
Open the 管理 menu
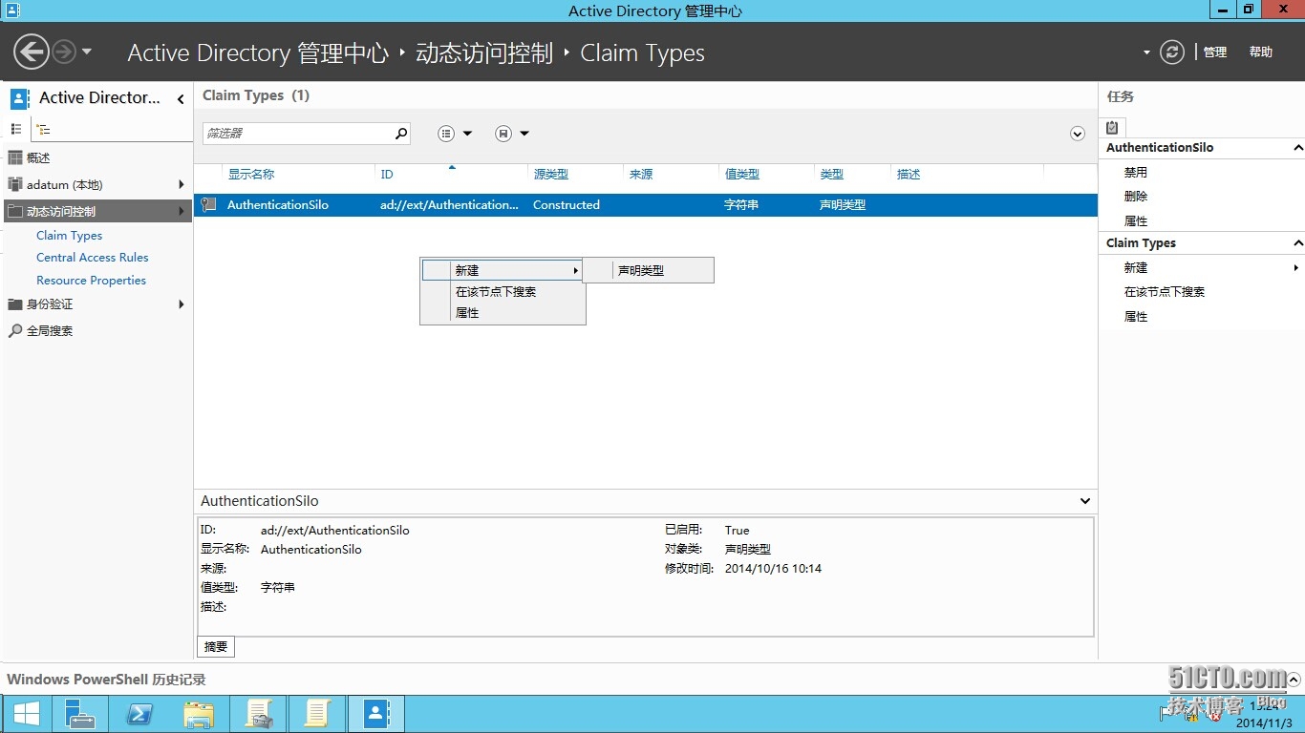point(1215,52)
